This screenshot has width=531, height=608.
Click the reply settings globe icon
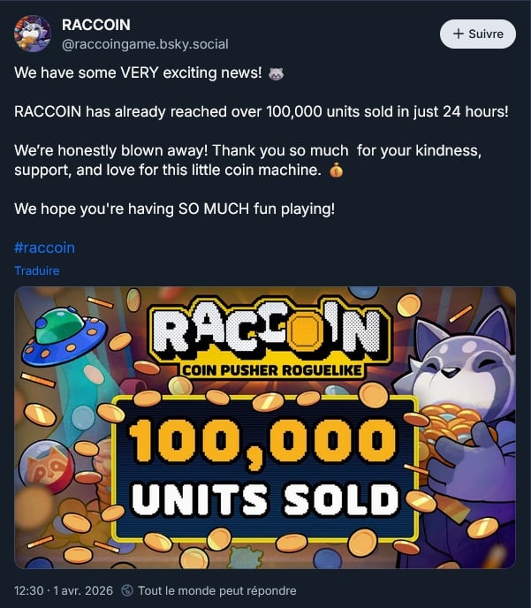pyautogui.click(x=127, y=590)
